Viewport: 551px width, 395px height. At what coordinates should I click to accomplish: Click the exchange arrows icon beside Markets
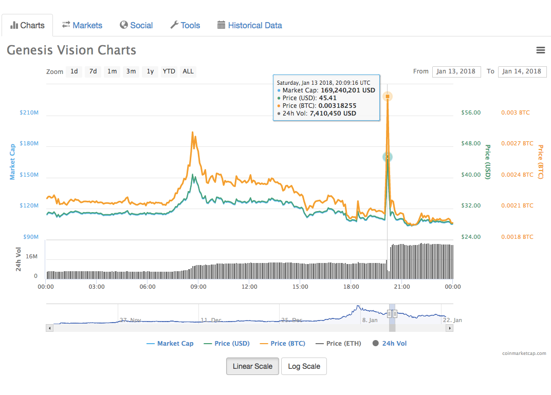coord(66,25)
